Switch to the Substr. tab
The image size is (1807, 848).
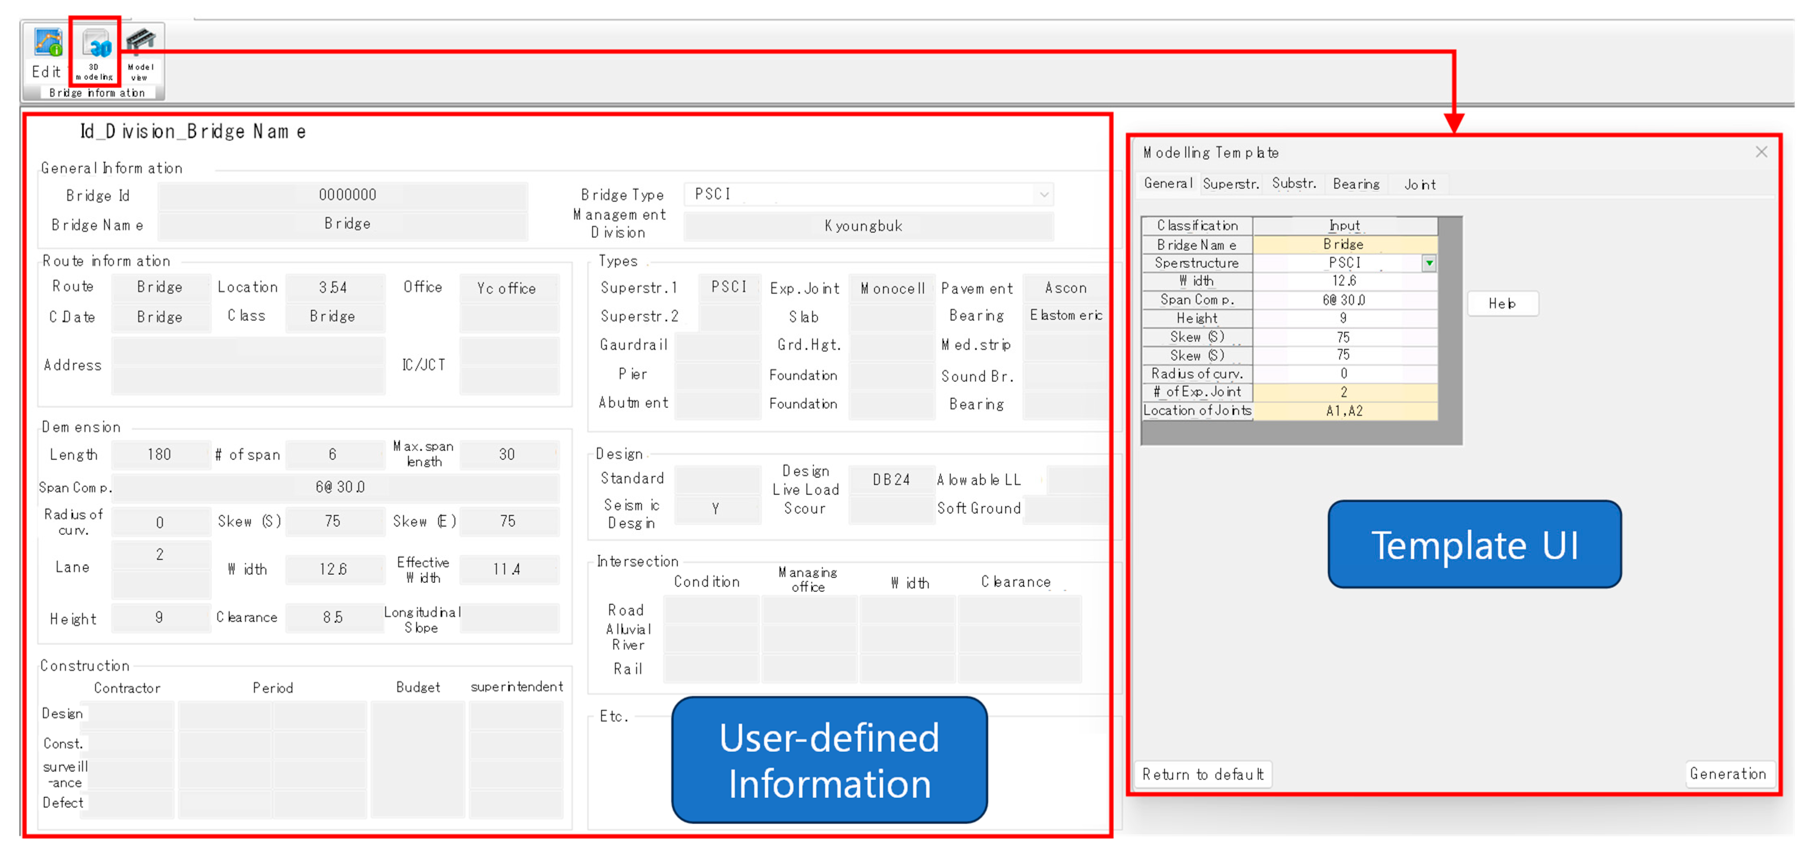click(x=1293, y=184)
